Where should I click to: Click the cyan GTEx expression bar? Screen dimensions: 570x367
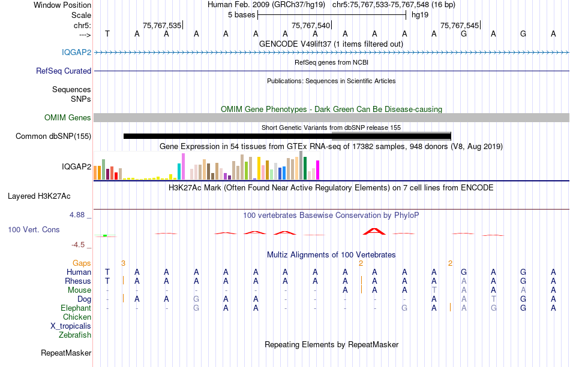coord(179,172)
